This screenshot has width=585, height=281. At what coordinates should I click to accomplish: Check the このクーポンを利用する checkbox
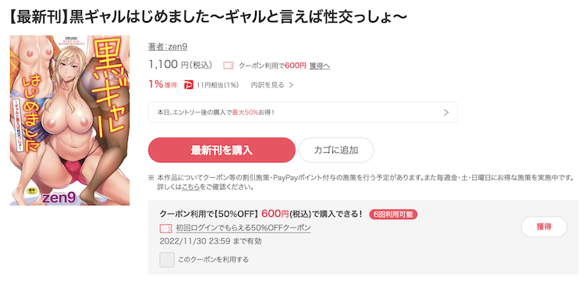(167, 259)
